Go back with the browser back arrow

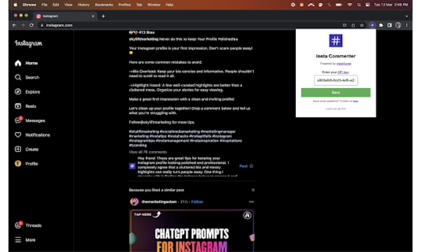point(14,25)
